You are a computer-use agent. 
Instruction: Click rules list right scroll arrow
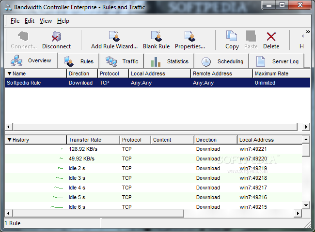tap(306, 127)
